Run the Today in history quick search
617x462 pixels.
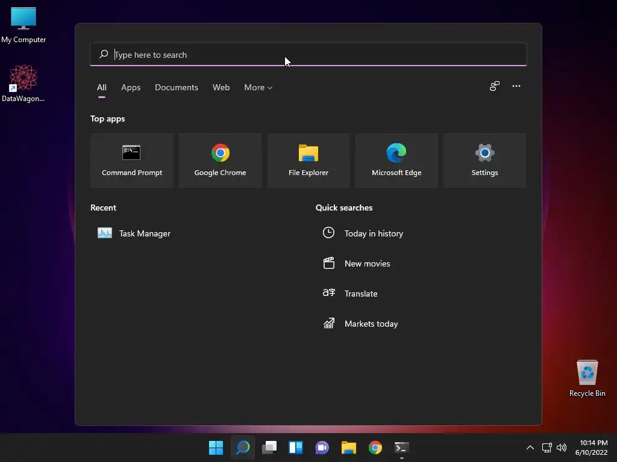coord(374,233)
